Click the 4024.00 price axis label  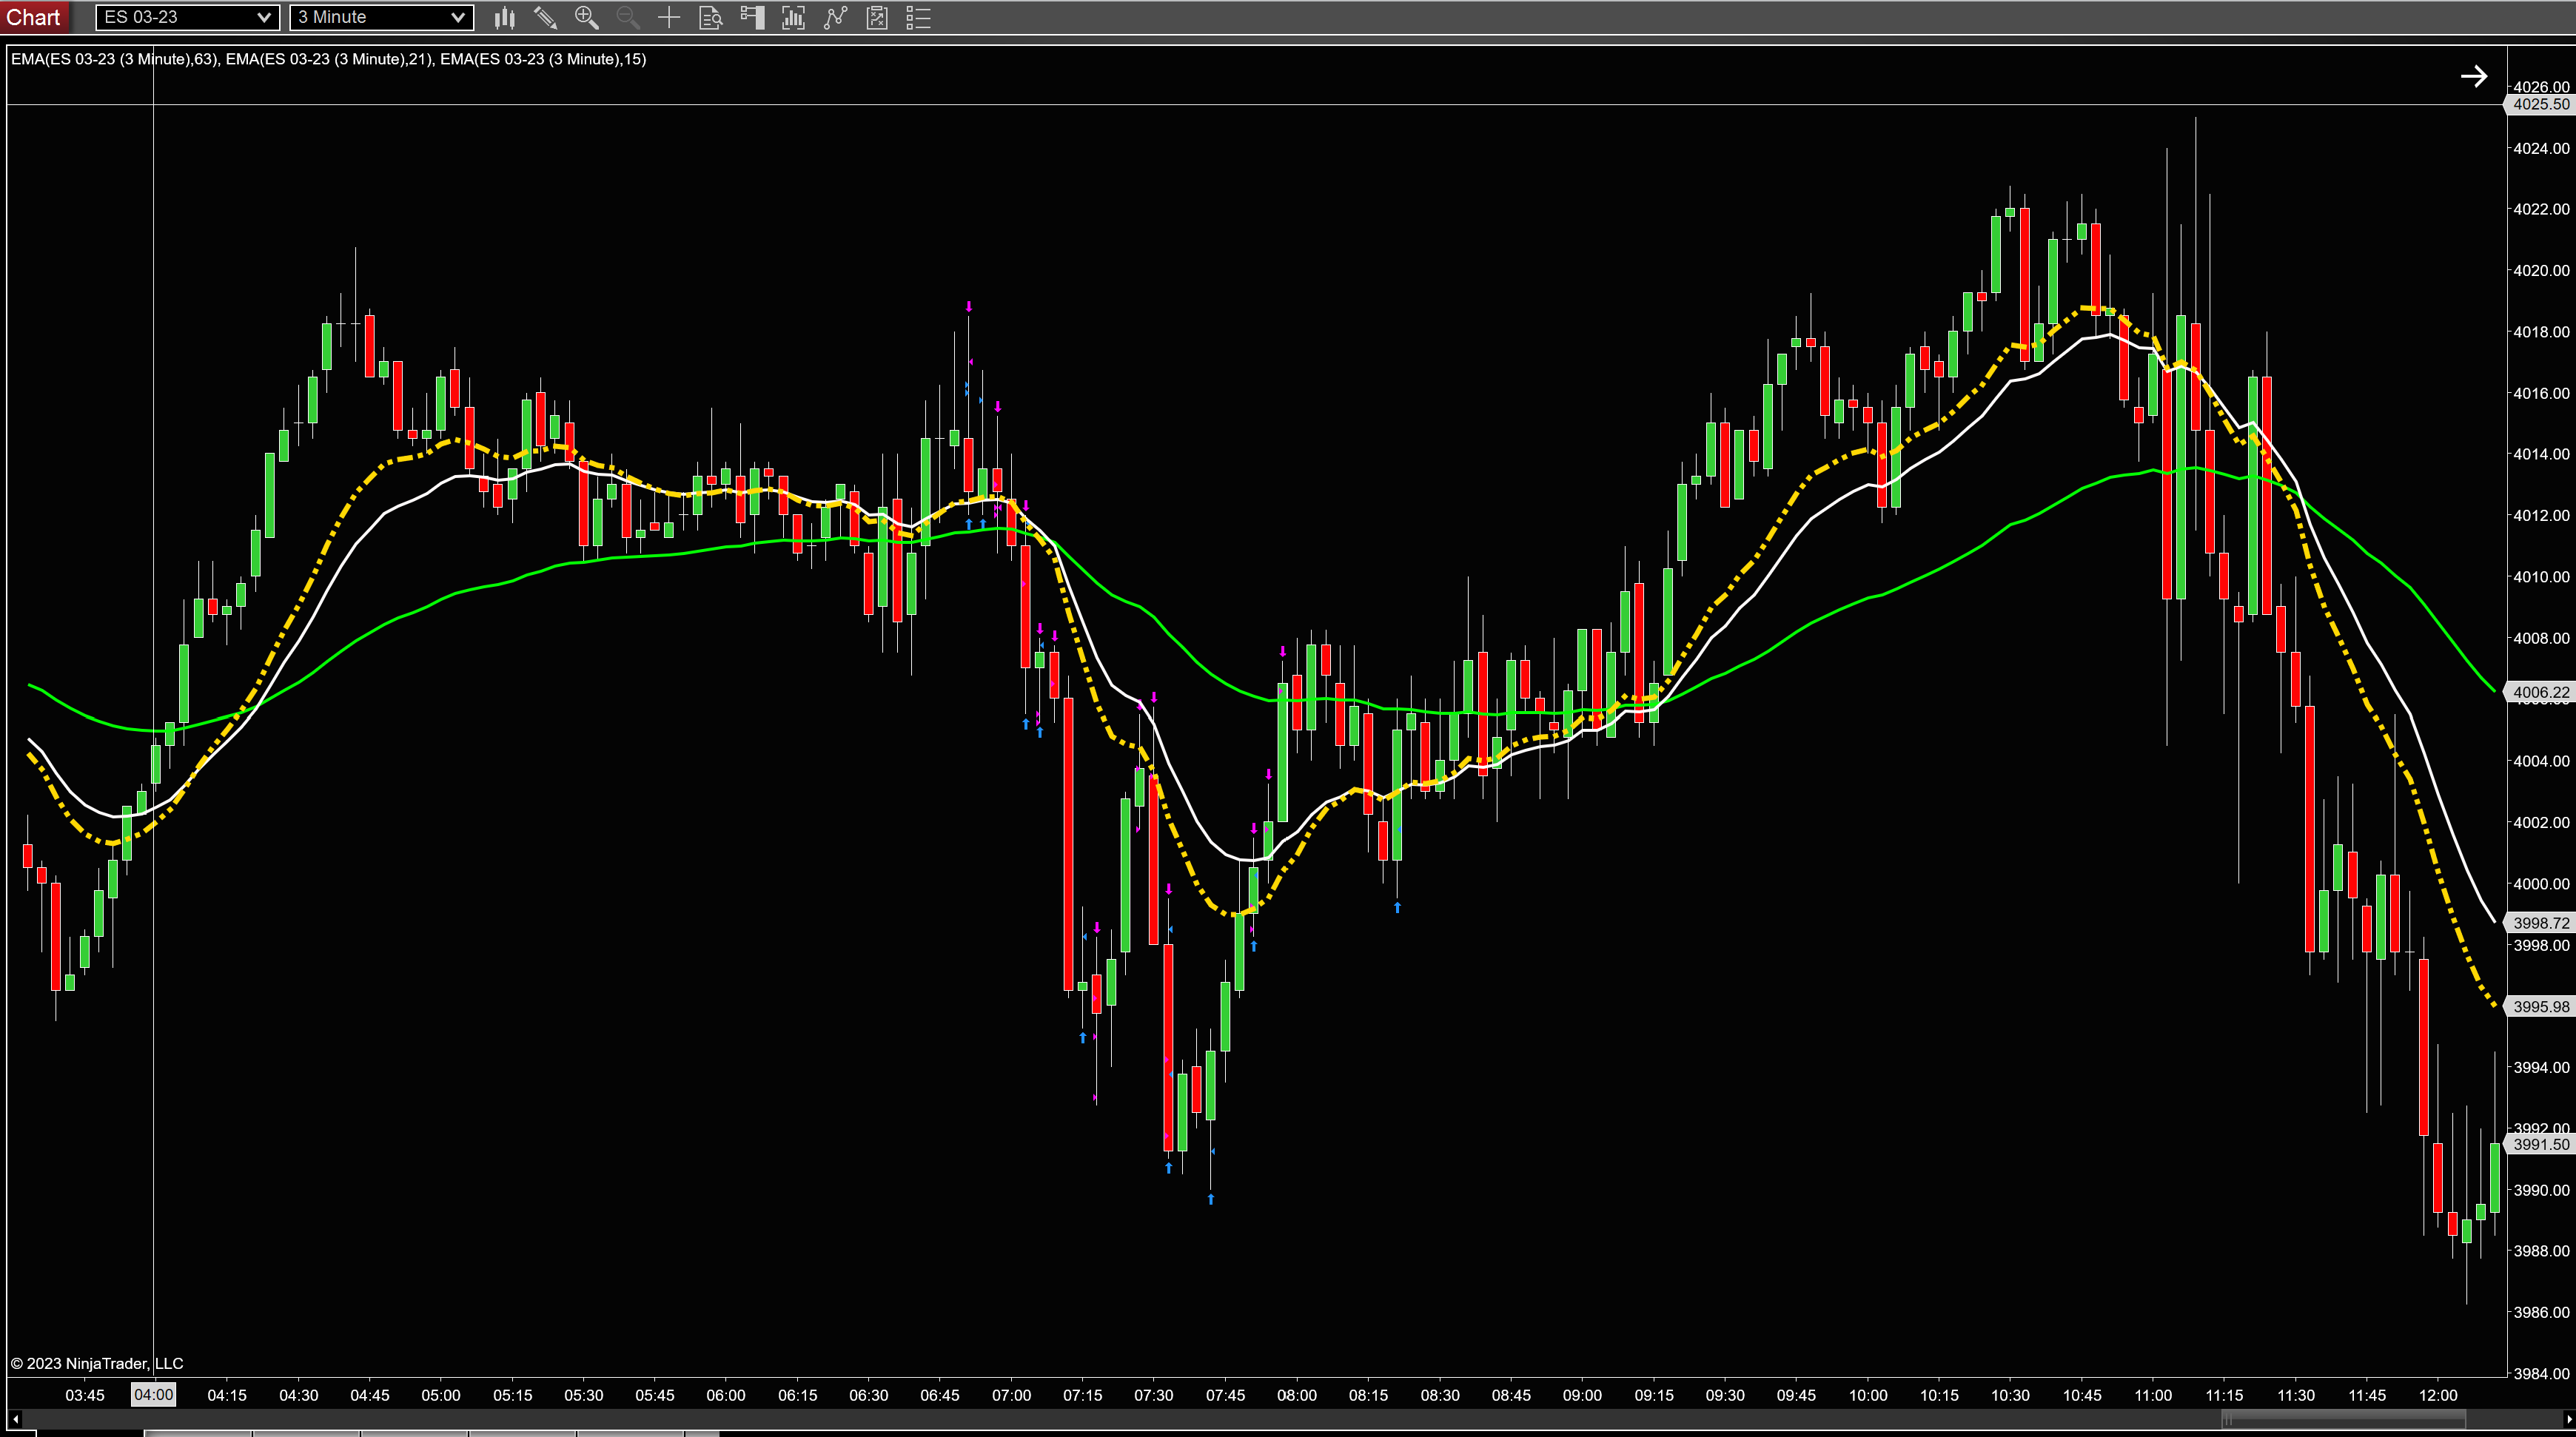pyautogui.click(x=2541, y=149)
